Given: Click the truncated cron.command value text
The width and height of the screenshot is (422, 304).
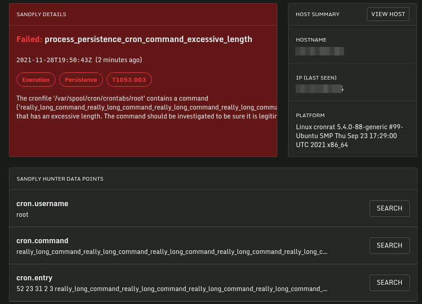Looking at the screenshot, I should [172, 252].
